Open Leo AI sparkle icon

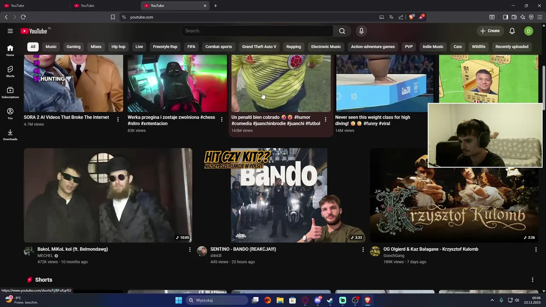[x=523, y=17]
